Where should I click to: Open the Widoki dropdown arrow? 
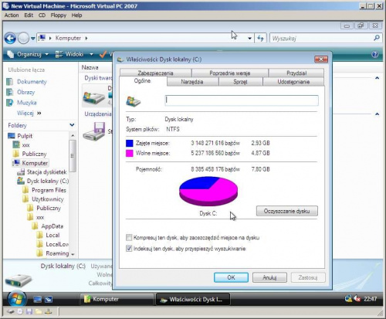coord(91,54)
